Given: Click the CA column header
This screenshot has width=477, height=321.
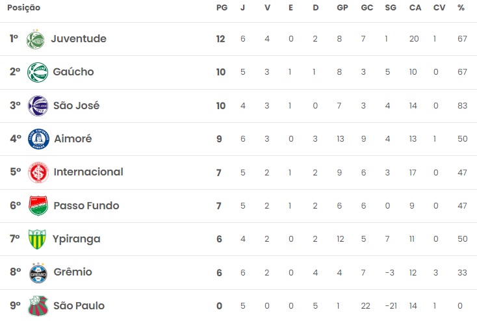Looking at the screenshot, I should click(415, 8).
